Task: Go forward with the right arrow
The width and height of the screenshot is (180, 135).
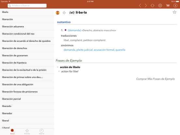Action: point(146,6)
